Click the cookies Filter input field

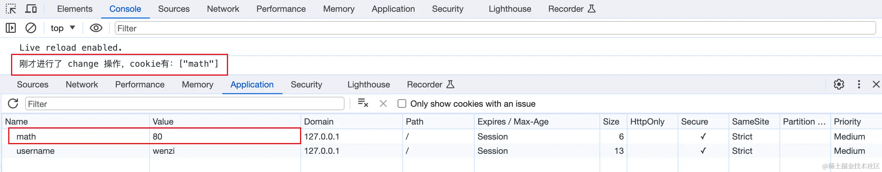click(x=185, y=104)
